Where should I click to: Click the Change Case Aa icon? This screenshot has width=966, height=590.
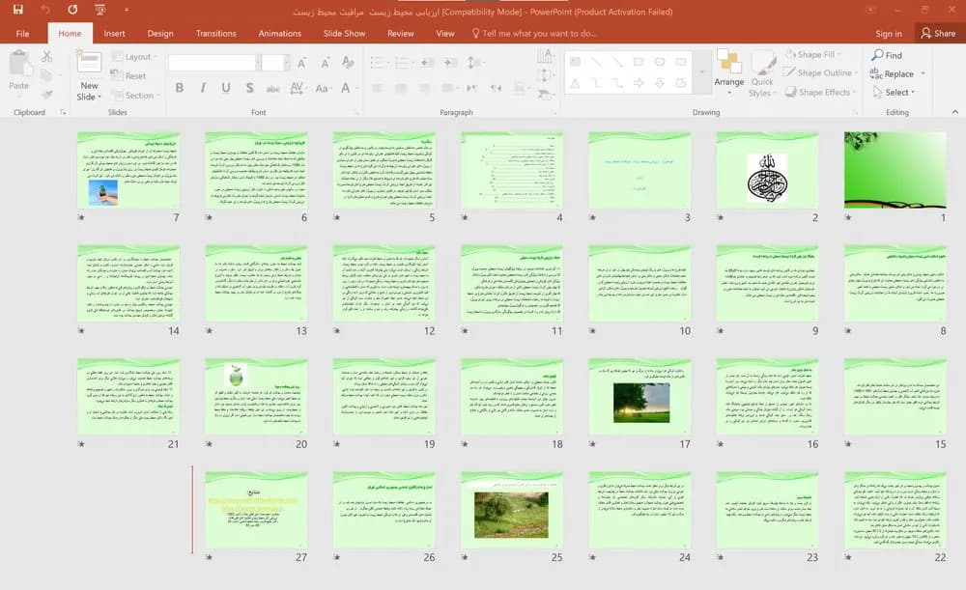[322, 88]
